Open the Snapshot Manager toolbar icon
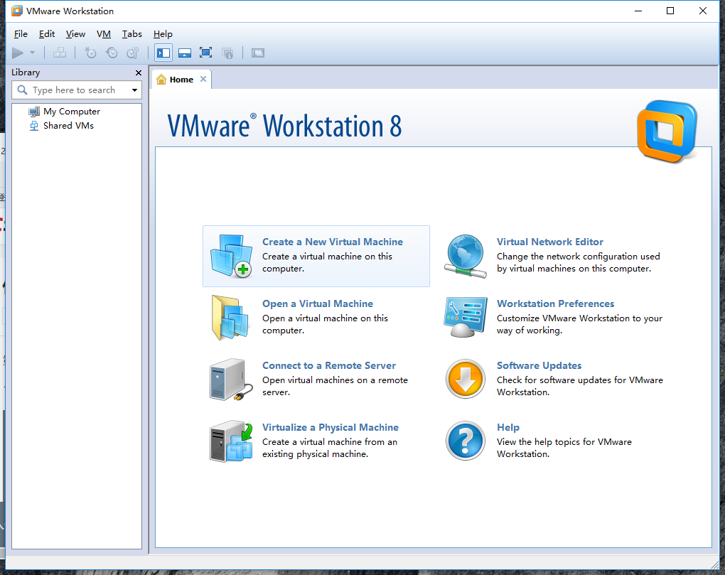Screen dimensions: 725x575 coord(133,53)
